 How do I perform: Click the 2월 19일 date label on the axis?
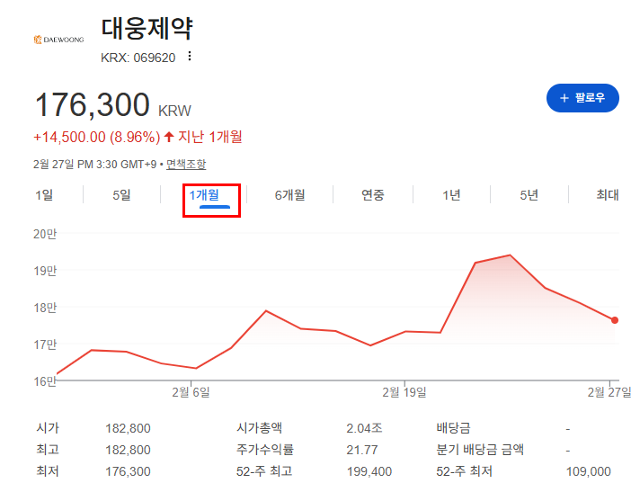pos(404,392)
